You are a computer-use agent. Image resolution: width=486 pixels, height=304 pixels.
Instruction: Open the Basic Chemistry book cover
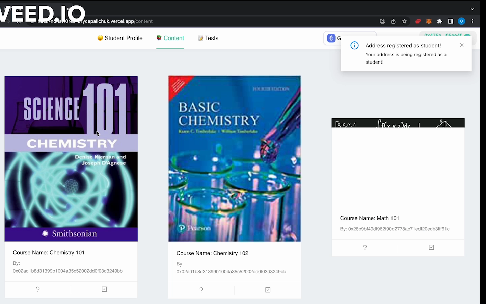235,159
